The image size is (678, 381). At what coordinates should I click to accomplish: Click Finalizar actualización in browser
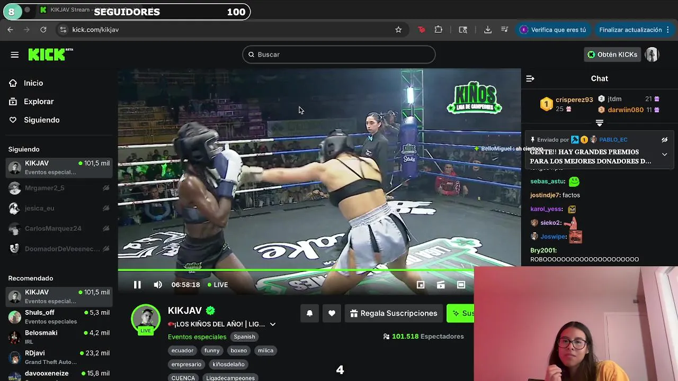point(630,30)
